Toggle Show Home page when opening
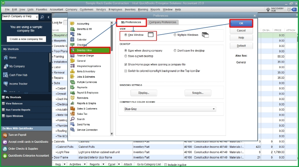 (126, 64)
